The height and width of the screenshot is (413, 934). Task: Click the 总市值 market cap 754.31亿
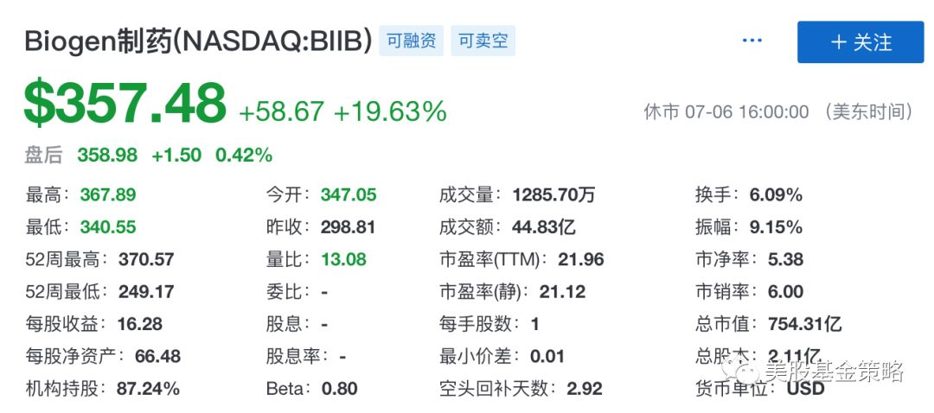pyautogui.click(x=804, y=324)
